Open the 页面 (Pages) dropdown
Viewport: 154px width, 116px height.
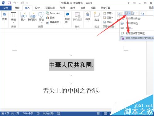(x=4, y=17)
